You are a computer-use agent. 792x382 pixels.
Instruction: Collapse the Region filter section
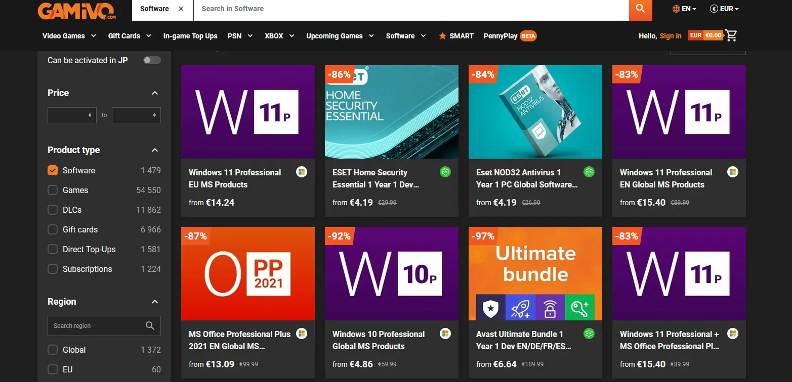click(x=155, y=302)
